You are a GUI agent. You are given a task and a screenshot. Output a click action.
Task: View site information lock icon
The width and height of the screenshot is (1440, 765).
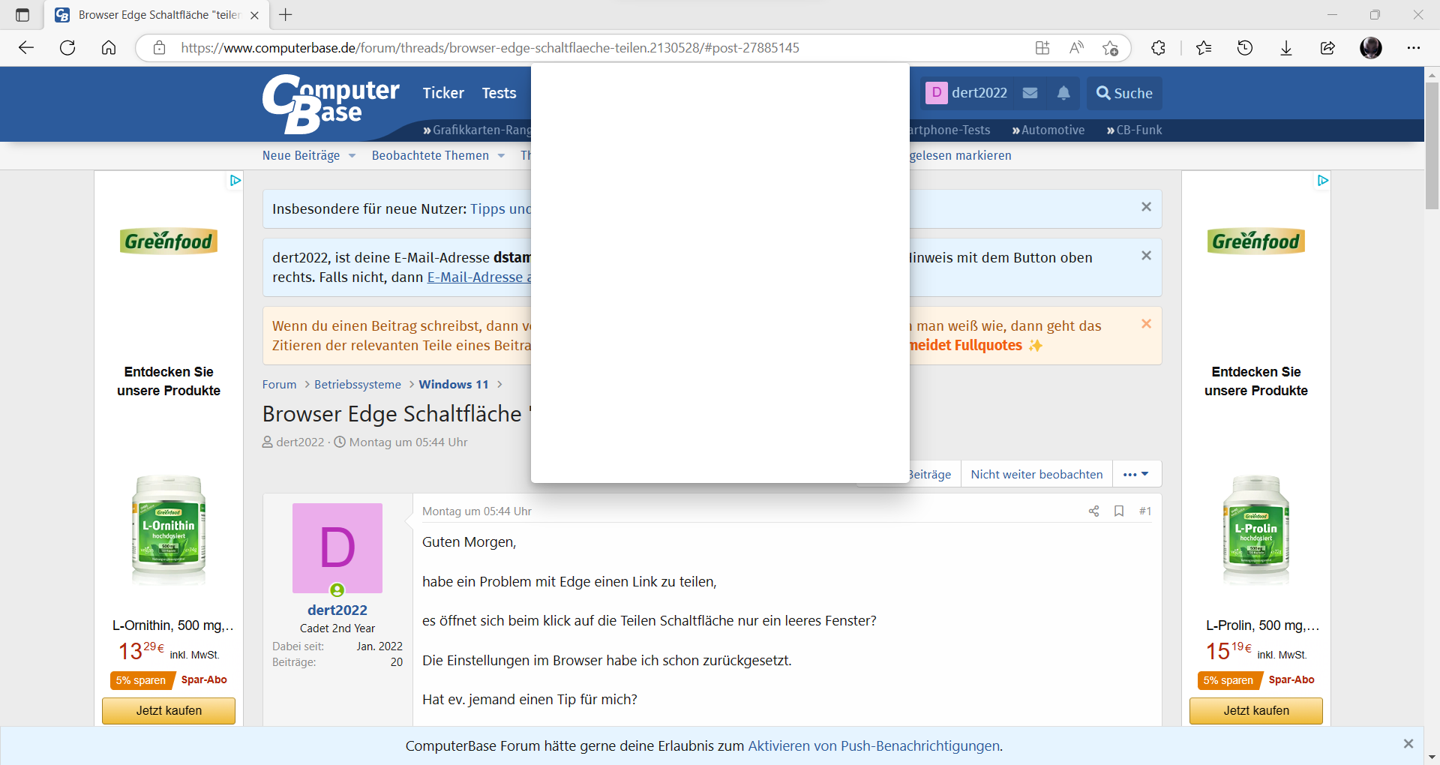[x=159, y=48]
